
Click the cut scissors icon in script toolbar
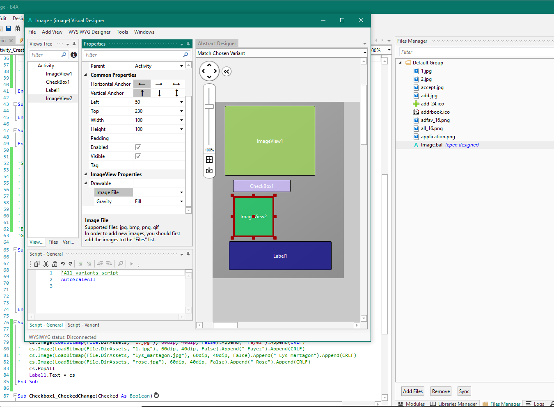click(x=46, y=264)
